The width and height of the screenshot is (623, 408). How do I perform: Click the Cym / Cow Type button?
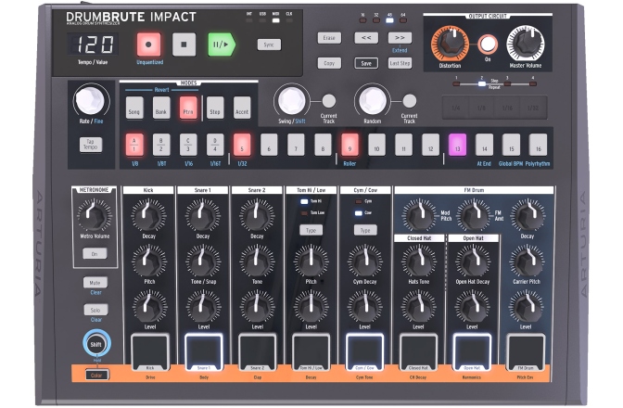pos(365,230)
